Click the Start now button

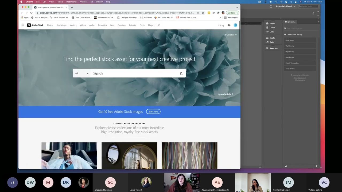(153, 111)
